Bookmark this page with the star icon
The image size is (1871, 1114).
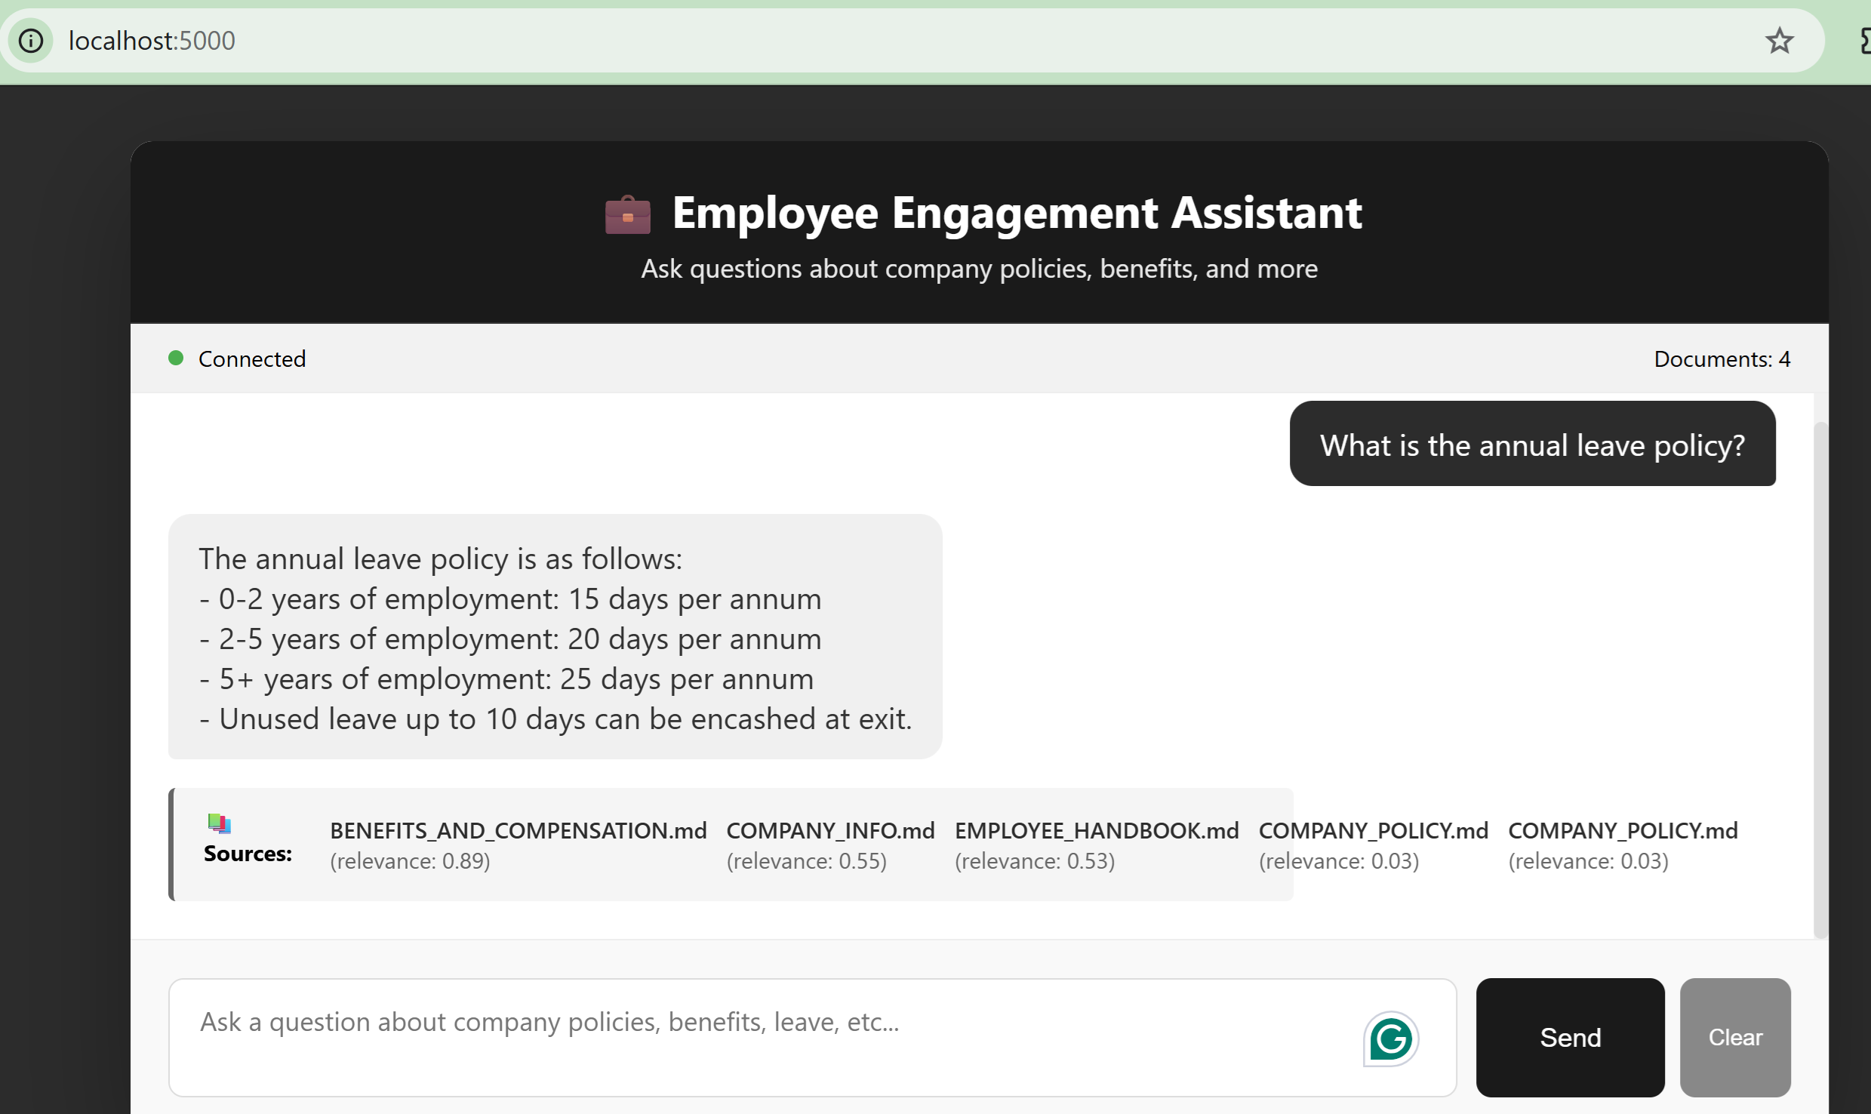click(x=1779, y=41)
